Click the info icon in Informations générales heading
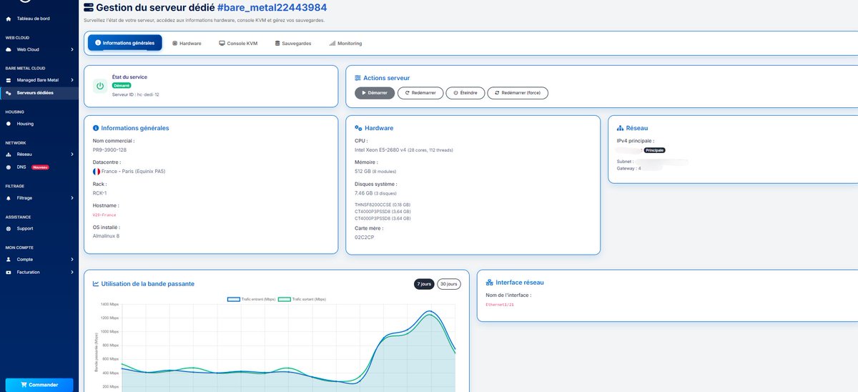Screen dimensions: 858x392 coord(96,128)
